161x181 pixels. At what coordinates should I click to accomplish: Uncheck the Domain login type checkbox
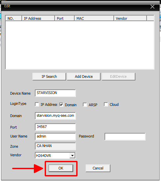pyautogui.click(x=61, y=105)
